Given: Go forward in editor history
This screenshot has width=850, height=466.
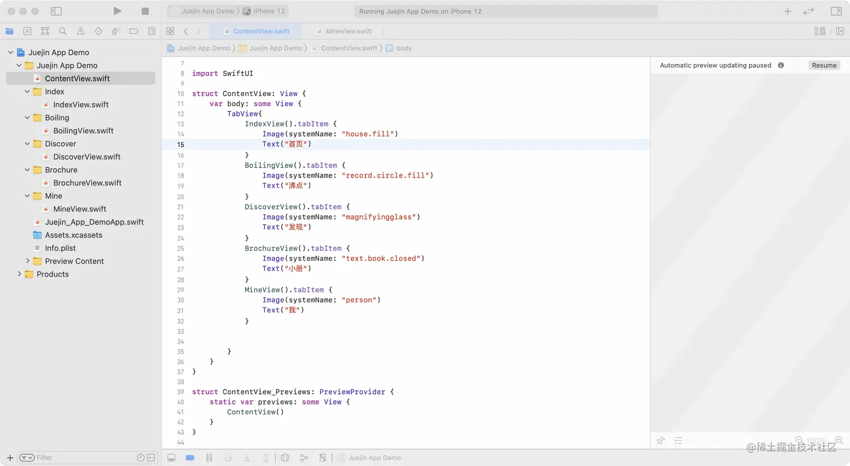Looking at the screenshot, I should tap(198, 31).
